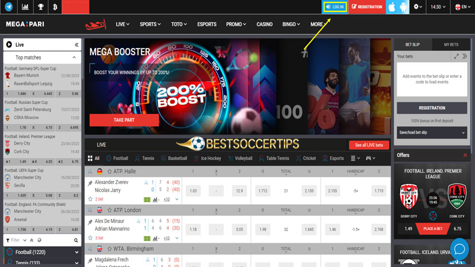Open the statistics chart icon in top bar
Screen dimensions: 475x267
25,7
